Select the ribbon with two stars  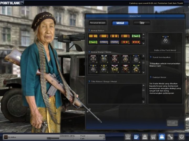coord(125,42)
